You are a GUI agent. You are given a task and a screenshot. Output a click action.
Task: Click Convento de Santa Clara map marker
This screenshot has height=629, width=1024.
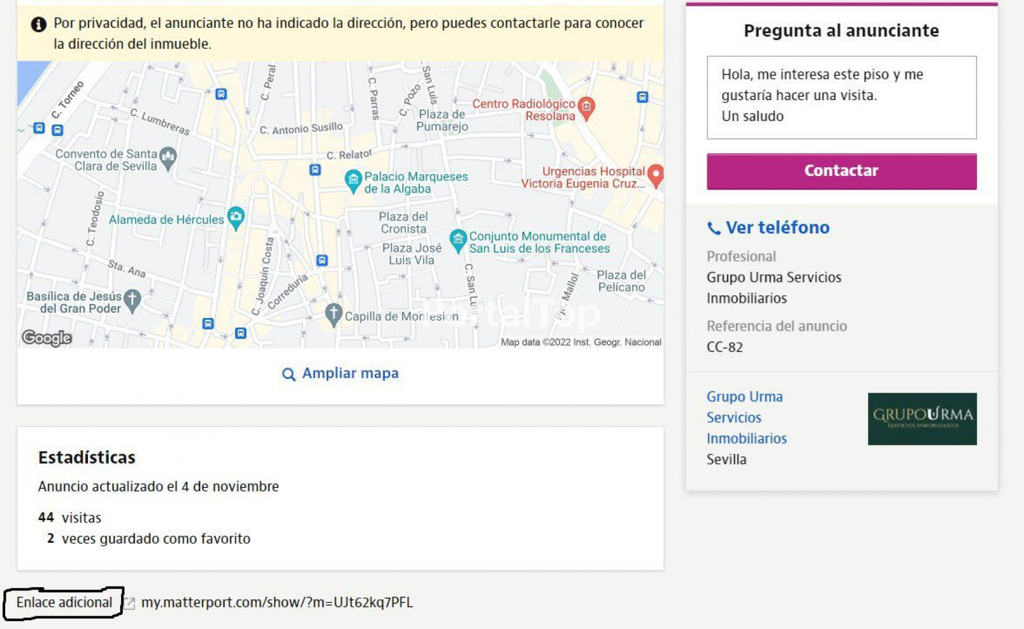[x=168, y=157]
